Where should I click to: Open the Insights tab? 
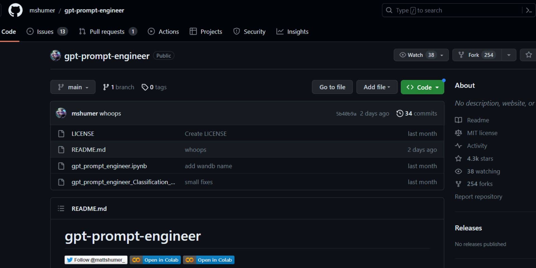tap(292, 32)
